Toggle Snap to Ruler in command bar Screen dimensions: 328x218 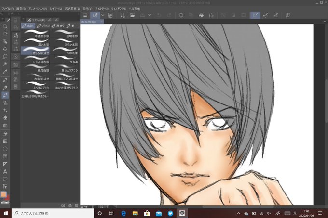coord(255,15)
